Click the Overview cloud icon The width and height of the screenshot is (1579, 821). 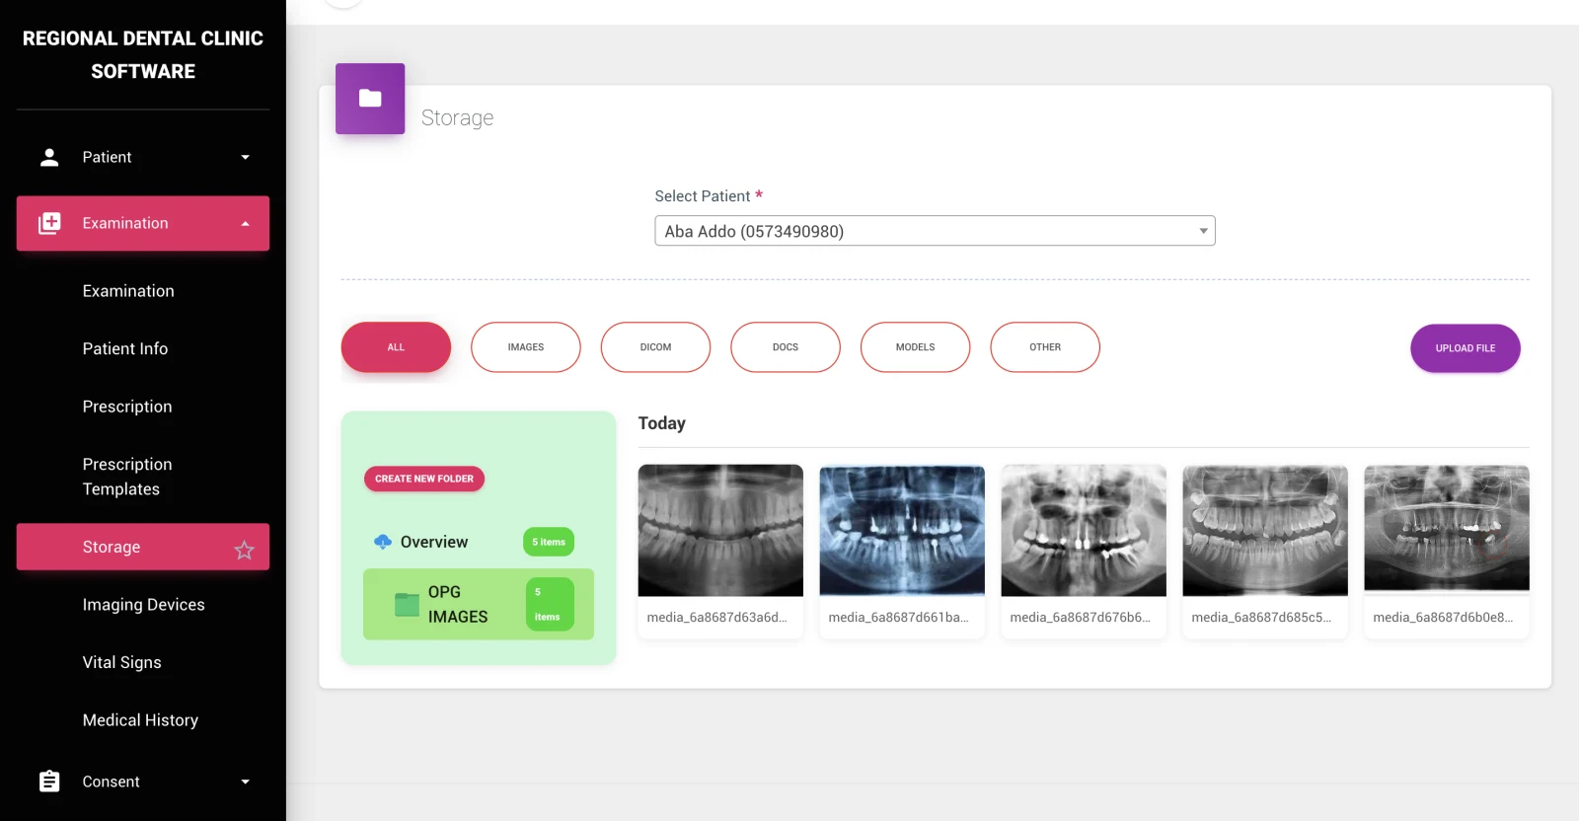[x=383, y=542]
